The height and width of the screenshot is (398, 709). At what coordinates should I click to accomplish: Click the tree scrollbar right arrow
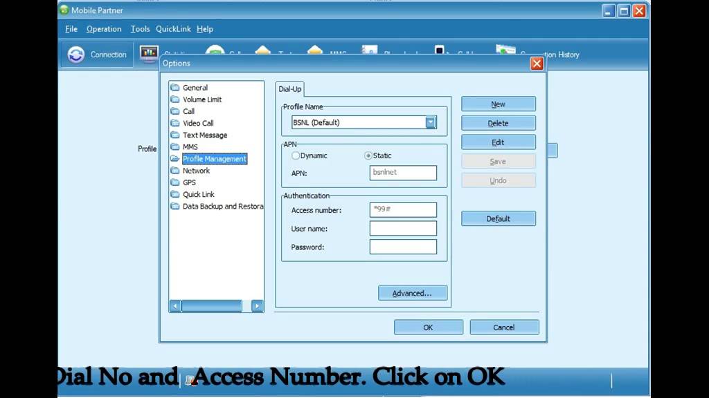pyautogui.click(x=258, y=306)
